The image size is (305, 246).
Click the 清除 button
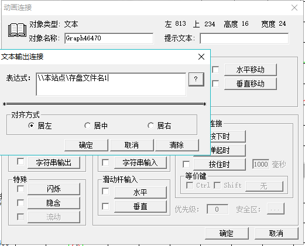coord(177,145)
